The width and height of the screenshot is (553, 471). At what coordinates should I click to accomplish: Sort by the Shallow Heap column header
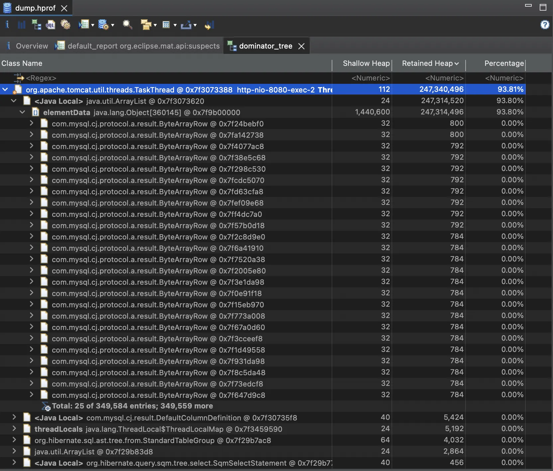pyautogui.click(x=366, y=63)
